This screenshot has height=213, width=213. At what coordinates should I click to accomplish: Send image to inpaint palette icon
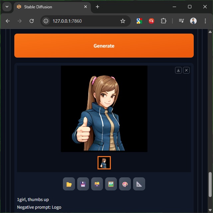pyautogui.click(x=125, y=184)
